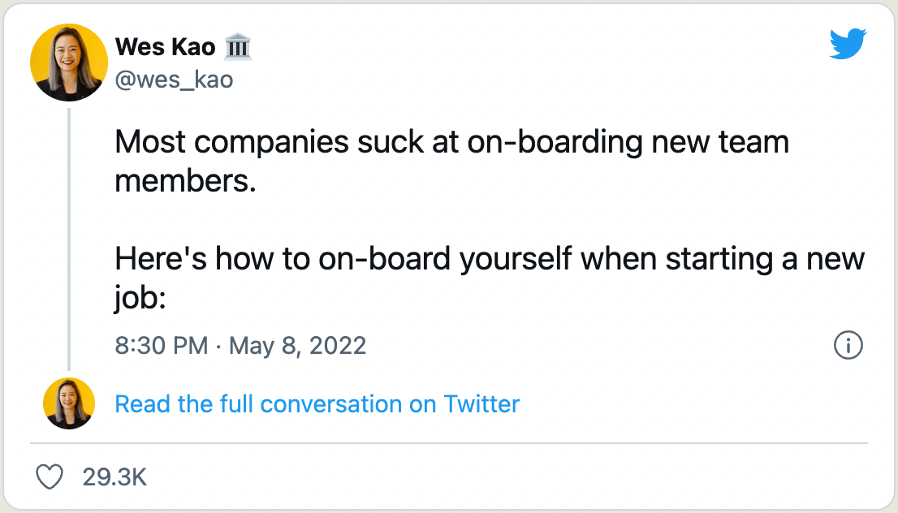Open Wes Kao's large profile photo
Screen dimensions: 898x513
pyautogui.click(x=69, y=63)
